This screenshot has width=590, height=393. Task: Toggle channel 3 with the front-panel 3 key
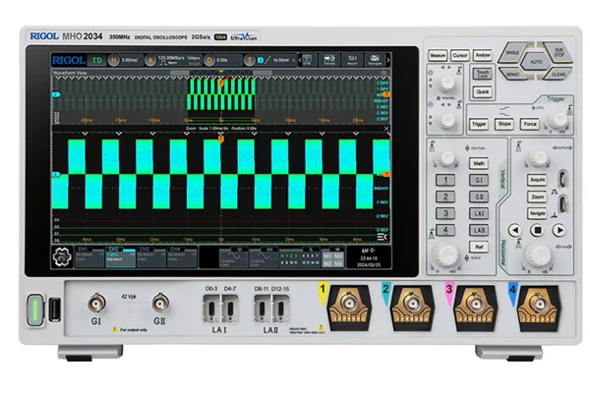(445, 213)
